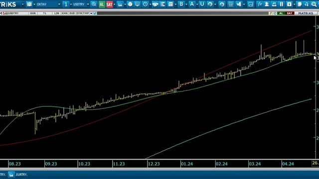Click the square trend chart icon
Screen dimensions: 319x179
coord(251,4)
